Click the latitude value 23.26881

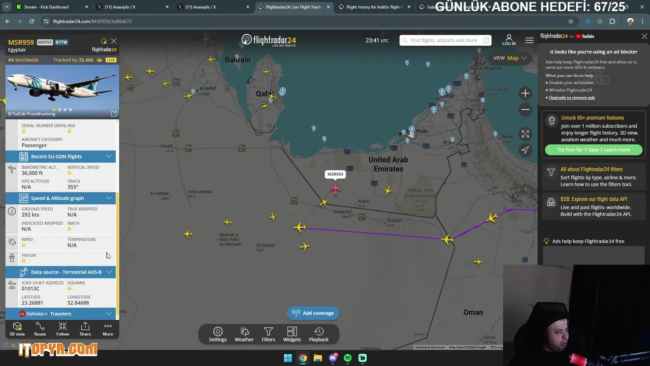(32, 303)
